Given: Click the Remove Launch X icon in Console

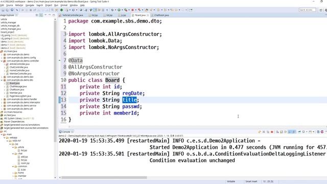Looking at the screenshot, I should click(264, 132).
